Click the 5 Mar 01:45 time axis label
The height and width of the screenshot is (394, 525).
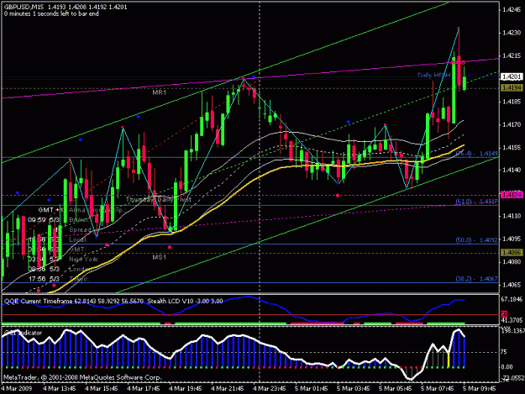pyautogui.click(x=312, y=388)
